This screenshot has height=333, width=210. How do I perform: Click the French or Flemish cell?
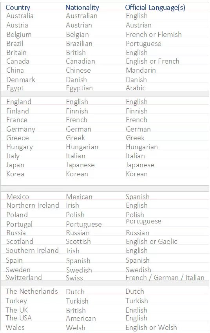pyautogui.click(x=154, y=35)
